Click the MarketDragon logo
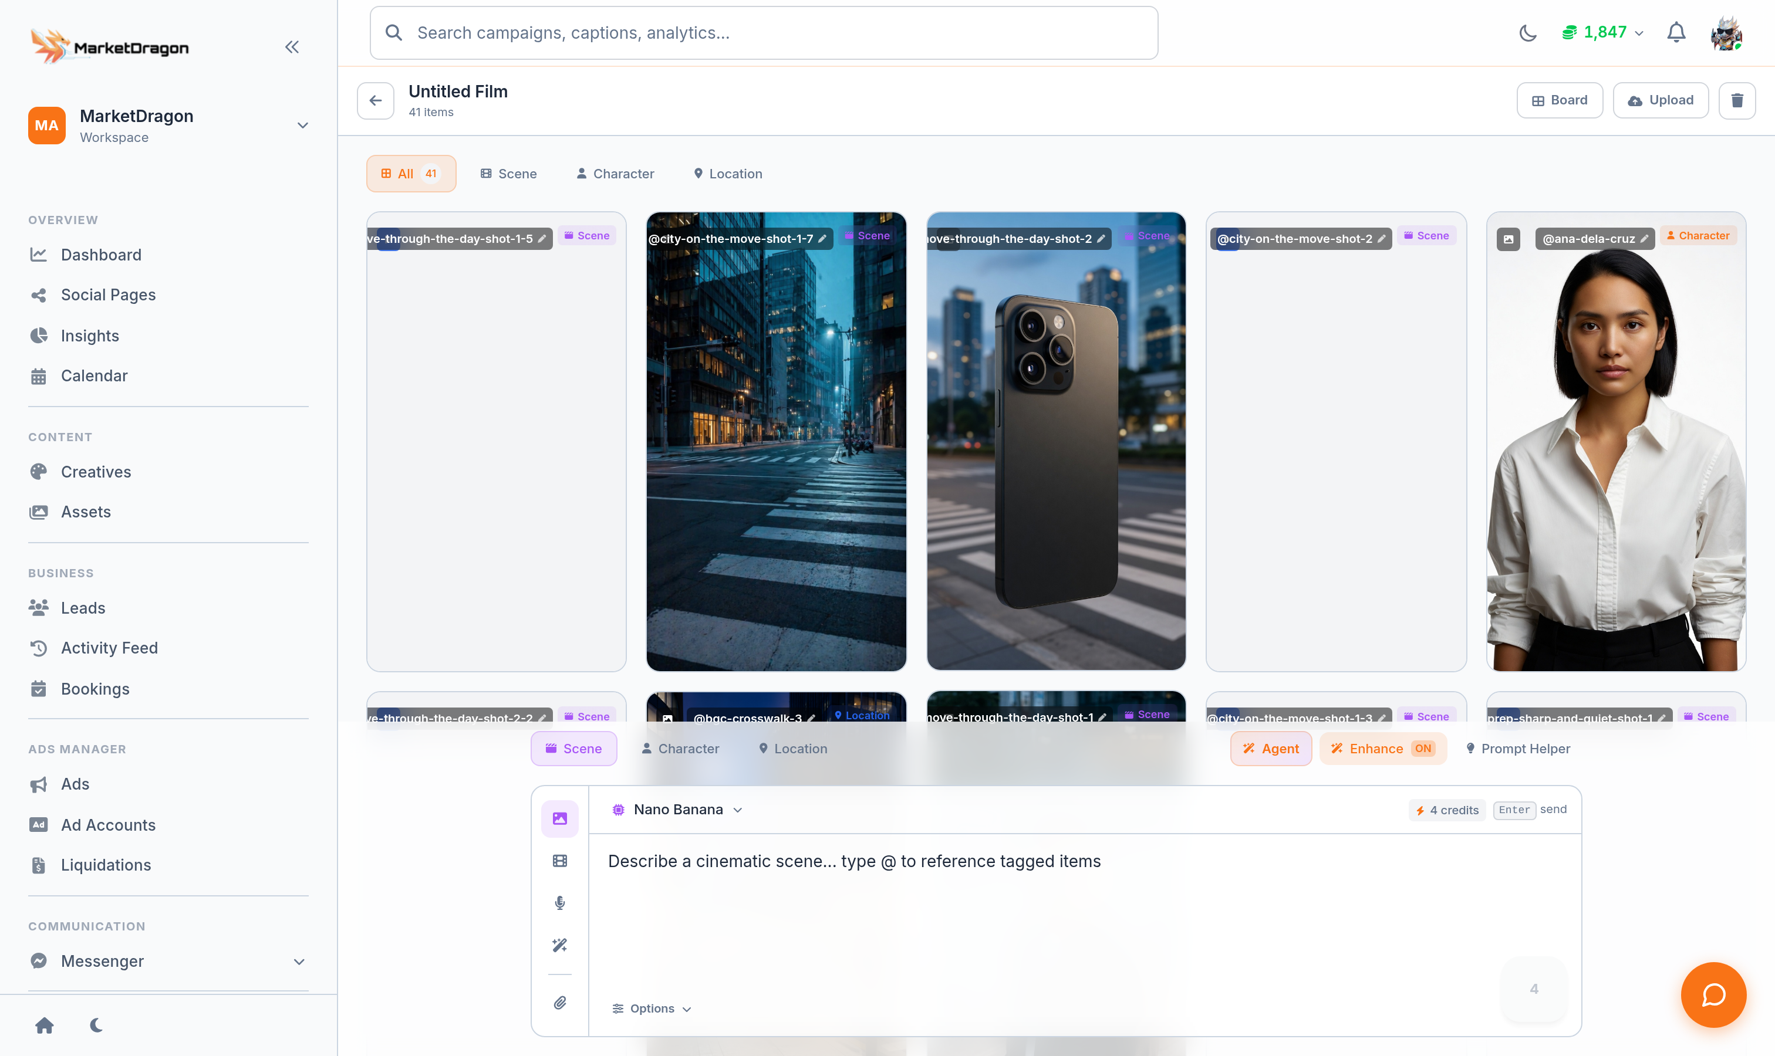Viewport: 1775px width, 1056px height. point(110,47)
